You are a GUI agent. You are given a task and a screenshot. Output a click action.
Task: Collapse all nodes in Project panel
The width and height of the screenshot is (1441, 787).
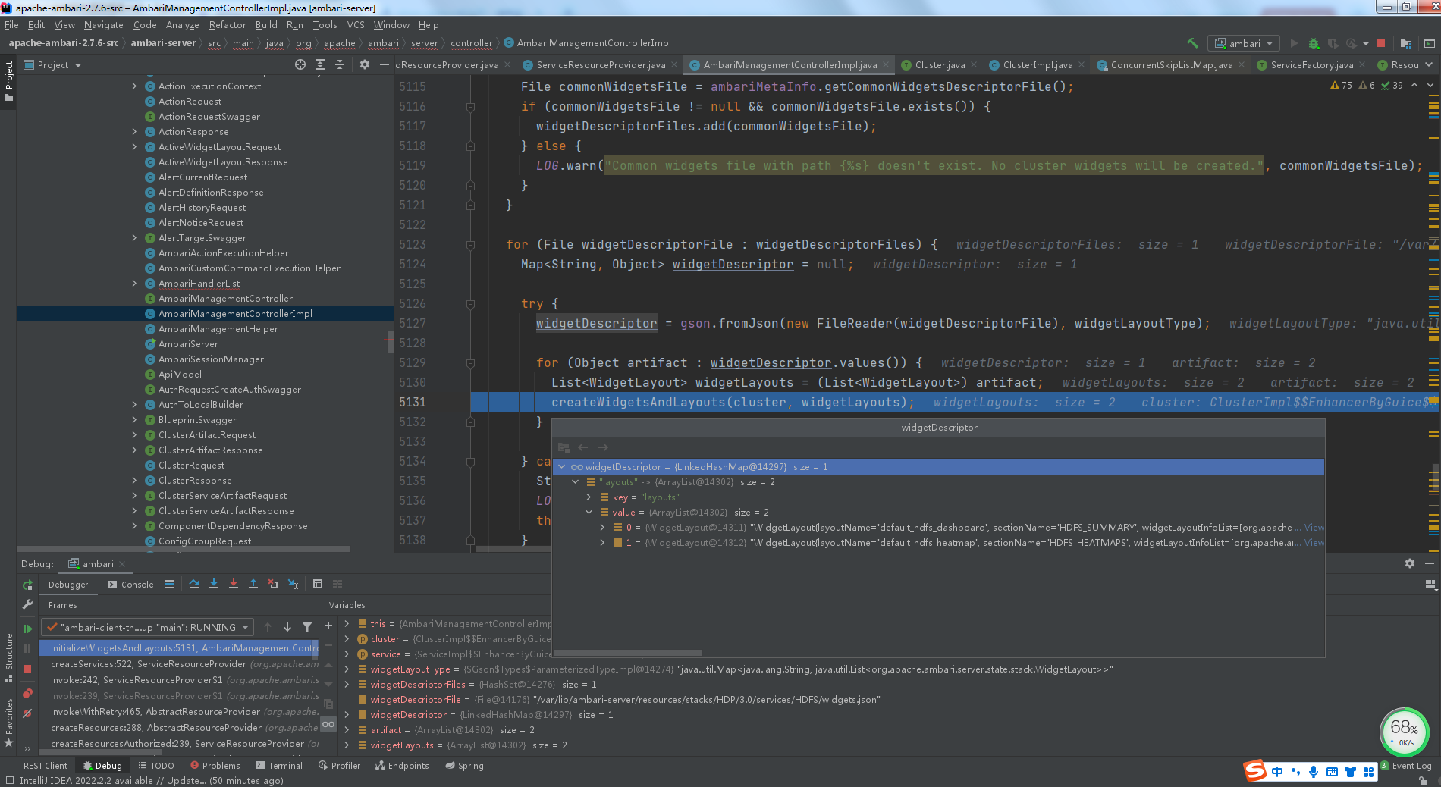[340, 64]
